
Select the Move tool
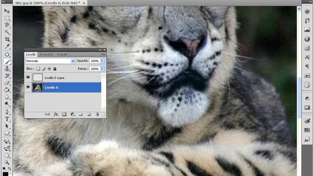tap(7, 11)
